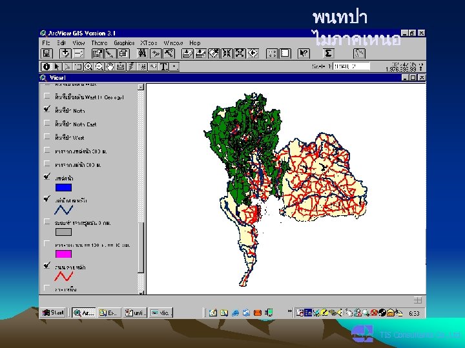
Task: Switch to the 'Mic..' taskbar button
Action: (161, 313)
